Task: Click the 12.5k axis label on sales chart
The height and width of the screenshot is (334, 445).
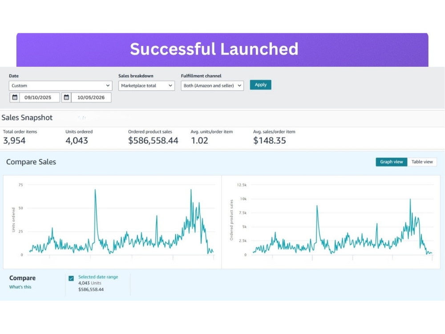Action: [242, 185]
